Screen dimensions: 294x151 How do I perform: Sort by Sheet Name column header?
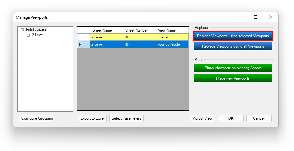point(106,30)
